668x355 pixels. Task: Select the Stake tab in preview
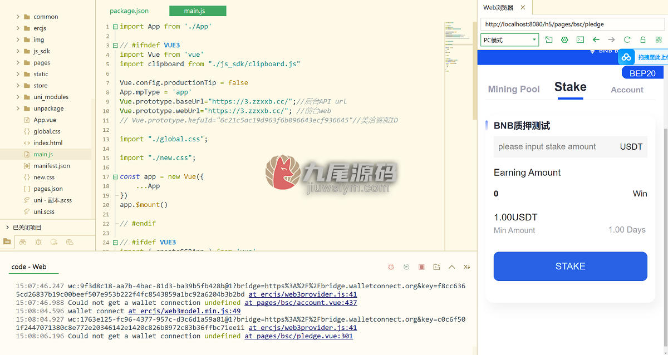570,87
